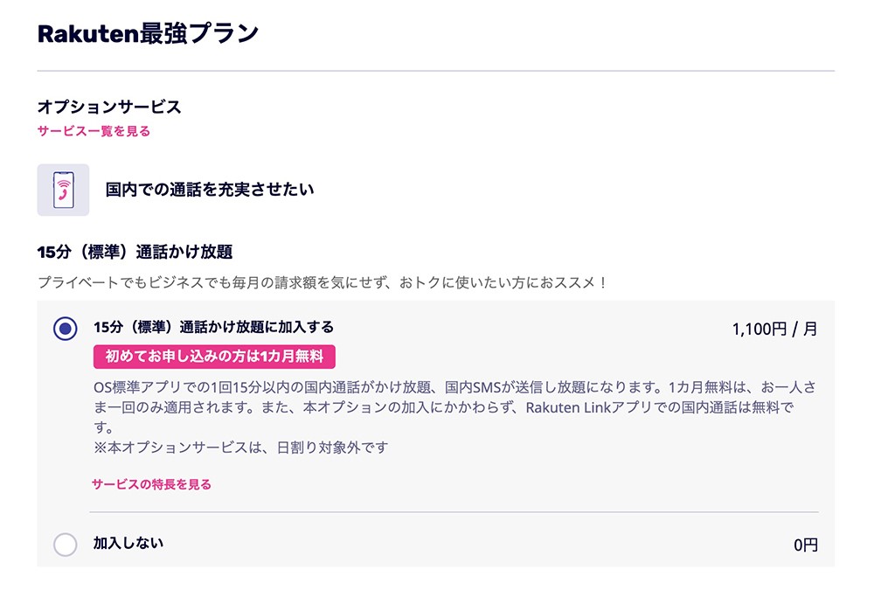This screenshot has height=590, width=874.
Task: Click the 加入しない option label text
Action: coord(128,543)
